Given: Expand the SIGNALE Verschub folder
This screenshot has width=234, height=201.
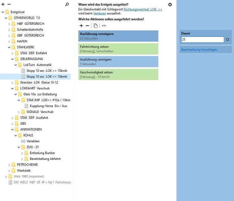Looking at the screenshot, I should tap(19, 112).
